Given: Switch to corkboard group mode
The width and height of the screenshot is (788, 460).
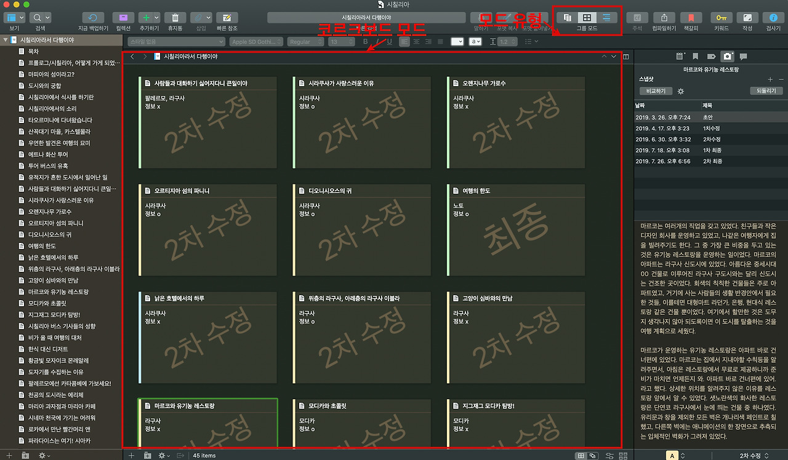Looking at the screenshot, I should pos(587,18).
